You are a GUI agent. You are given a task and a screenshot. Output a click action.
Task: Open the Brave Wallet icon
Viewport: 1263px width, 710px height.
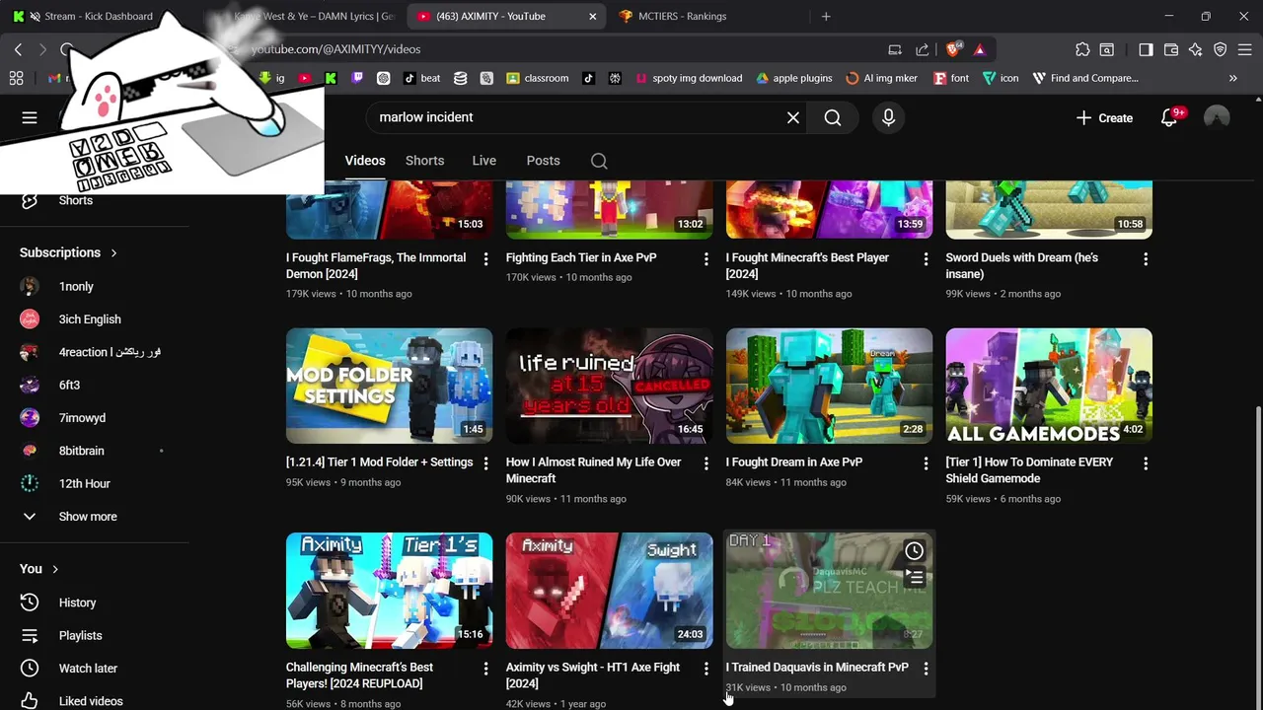[1171, 49]
